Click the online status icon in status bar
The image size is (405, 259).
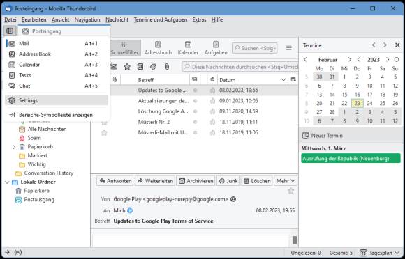point(18,252)
